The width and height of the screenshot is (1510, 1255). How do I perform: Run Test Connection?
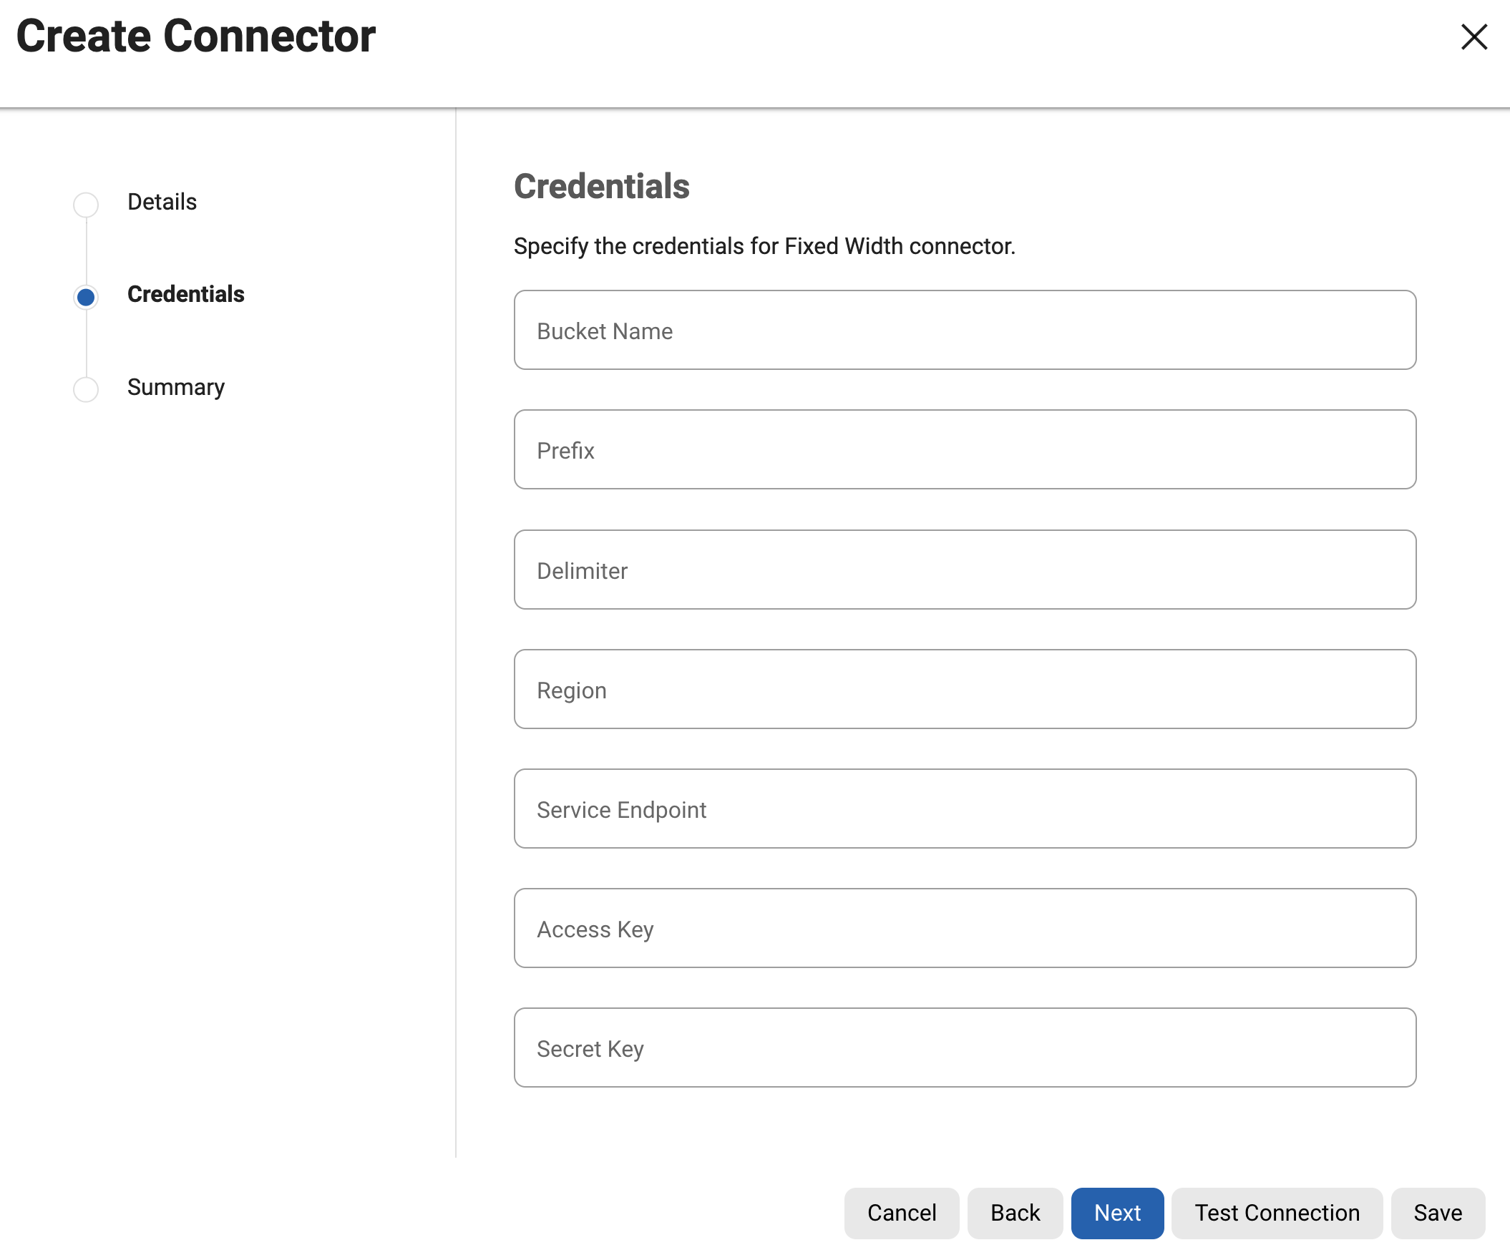tap(1276, 1213)
